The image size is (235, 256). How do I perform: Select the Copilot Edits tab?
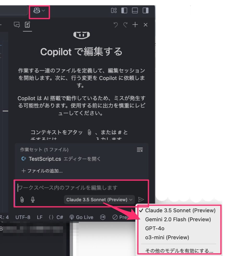click(27, 25)
